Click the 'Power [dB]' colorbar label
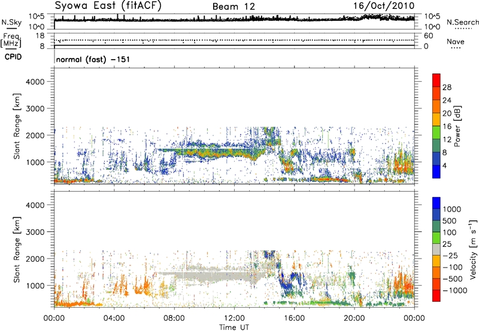Viewport: 479px width, 331px height. click(457, 126)
